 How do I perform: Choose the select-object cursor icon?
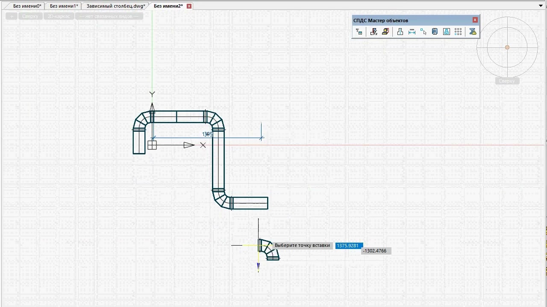click(x=423, y=32)
